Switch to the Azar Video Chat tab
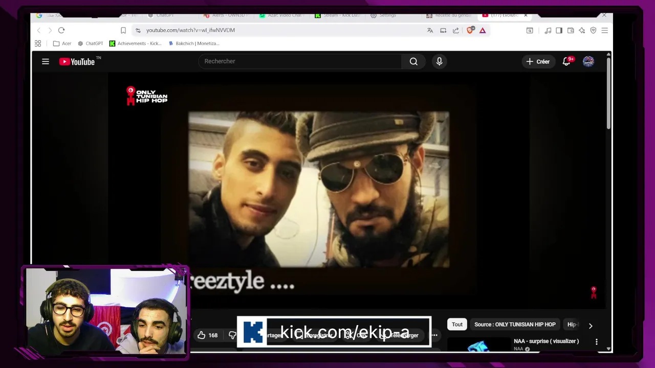The width and height of the screenshot is (655, 368). (x=281, y=15)
